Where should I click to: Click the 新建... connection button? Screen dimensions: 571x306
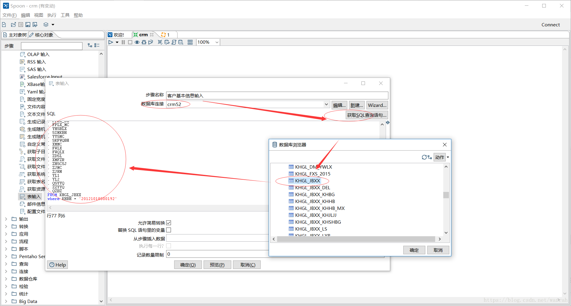pos(357,105)
